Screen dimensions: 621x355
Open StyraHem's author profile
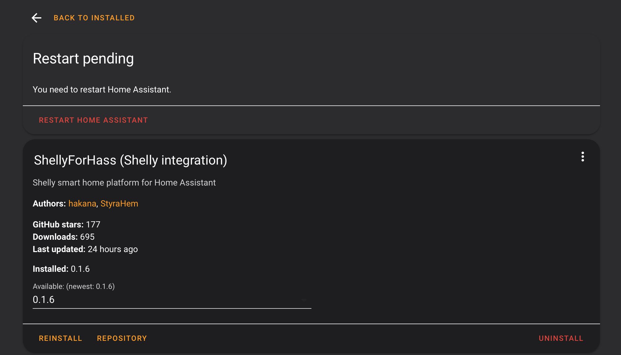coord(119,203)
